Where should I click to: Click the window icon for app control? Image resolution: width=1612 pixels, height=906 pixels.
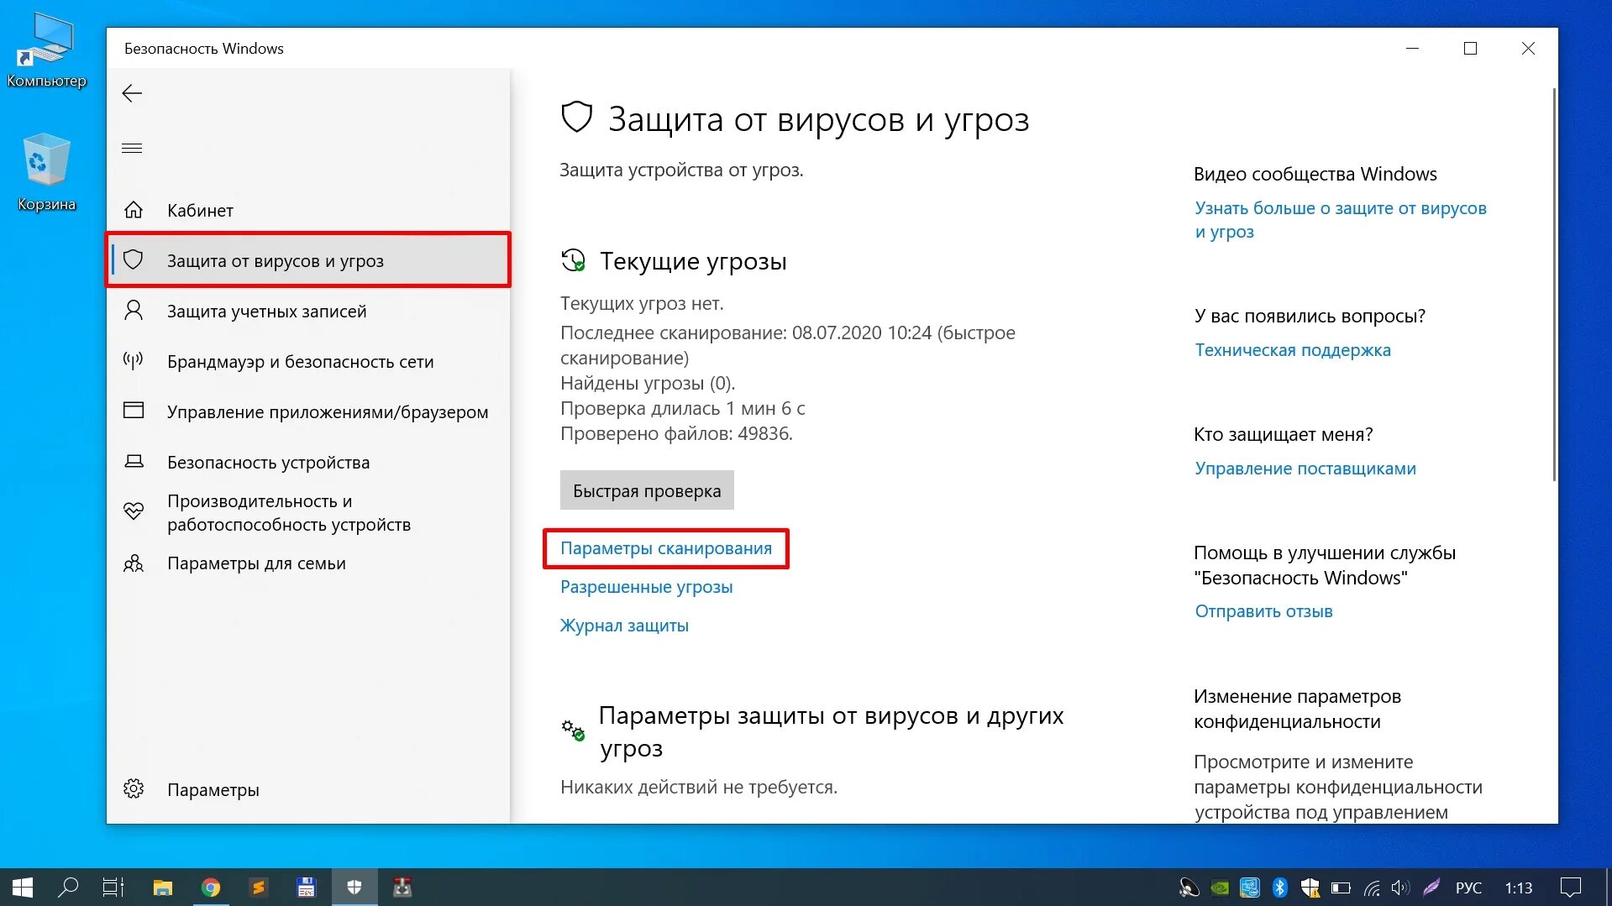134,411
